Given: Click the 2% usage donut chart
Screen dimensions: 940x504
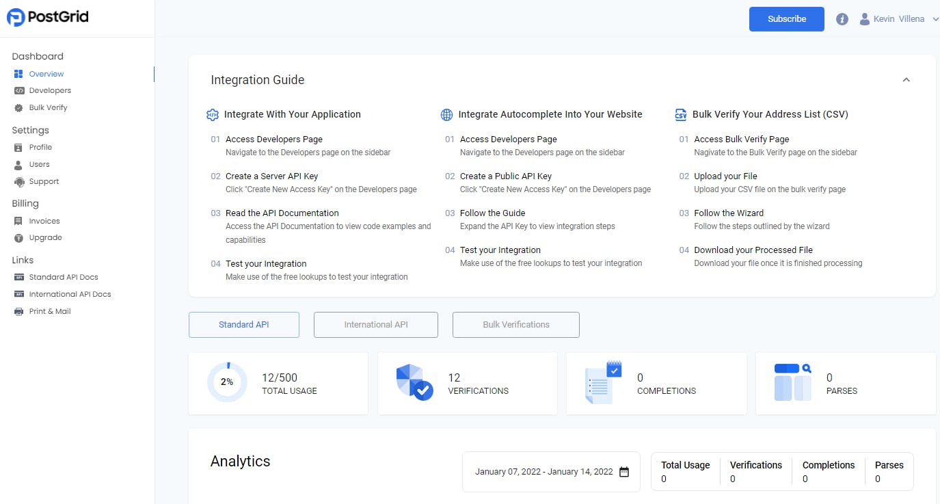Looking at the screenshot, I should click(226, 382).
